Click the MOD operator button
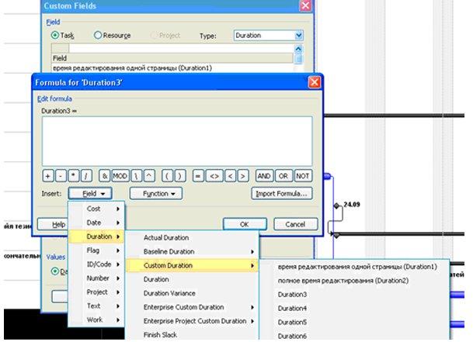Image resolution: width=473 pixels, height=342 pixels. pyautogui.click(x=120, y=176)
